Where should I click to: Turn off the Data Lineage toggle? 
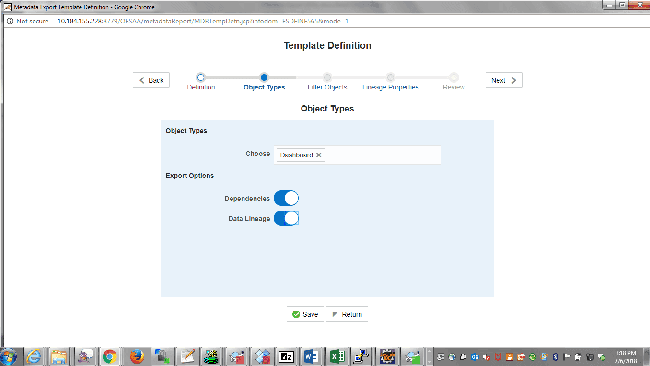pyautogui.click(x=286, y=218)
